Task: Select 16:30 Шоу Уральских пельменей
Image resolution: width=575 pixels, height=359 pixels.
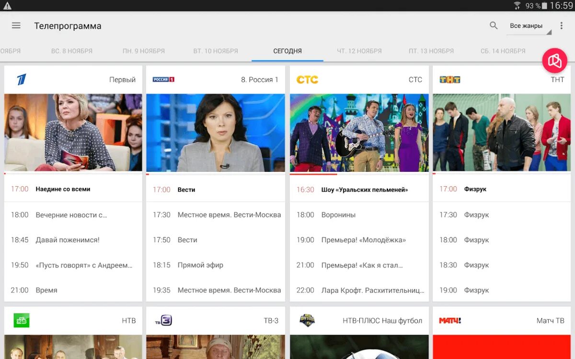Action: click(x=359, y=190)
